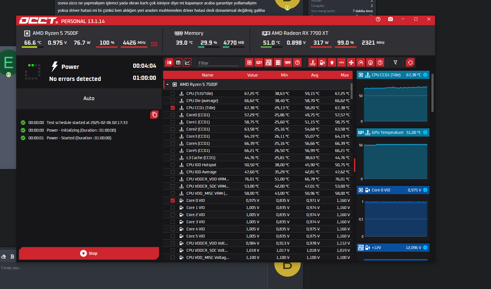Sort the table by the Max column
Image resolution: width=491 pixels, height=289 pixels.
pos(345,75)
